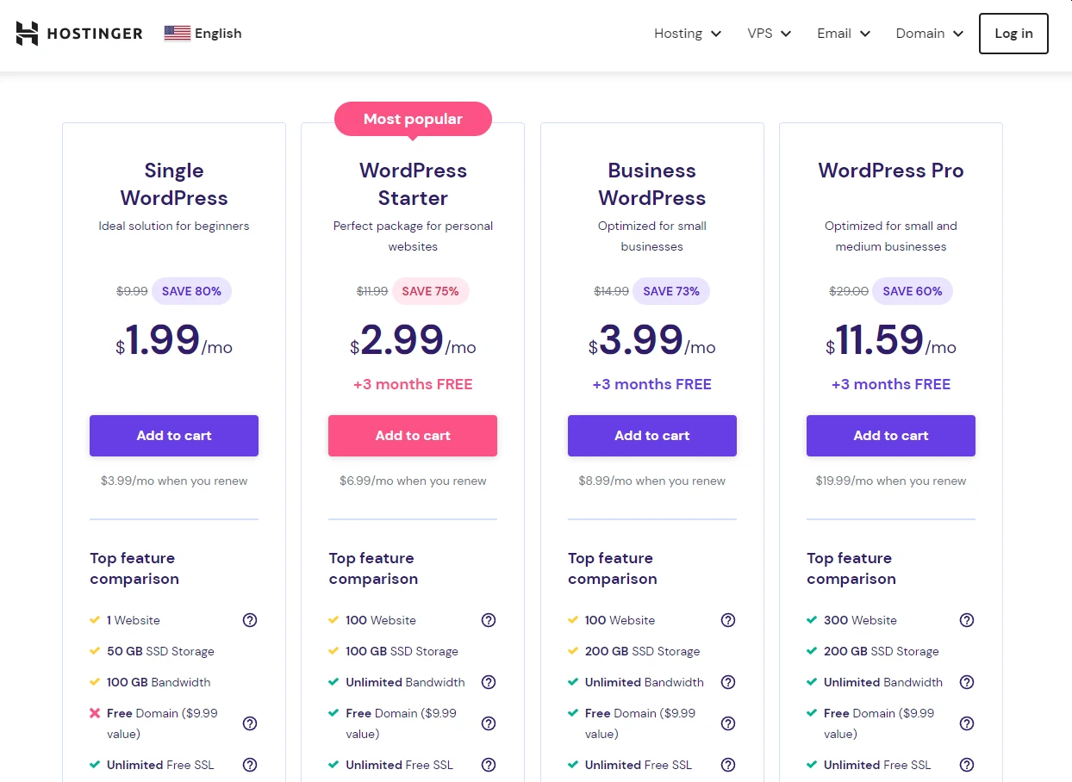Click the Most popular badge
This screenshot has height=782, width=1072.
pos(413,119)
